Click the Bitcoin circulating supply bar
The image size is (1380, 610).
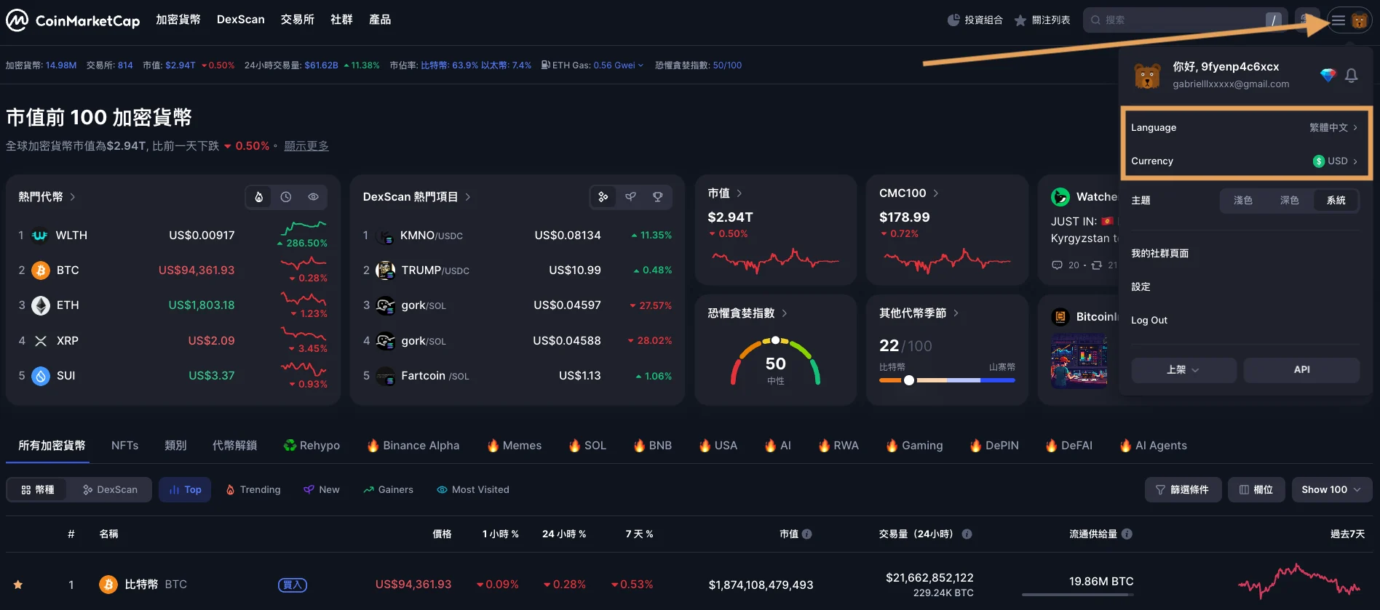pos(1078,595)
